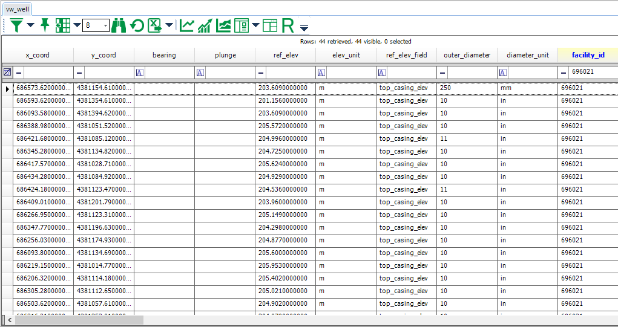This screenshot has width=618, height=327.
Task: Switch to the vw_well tab
Action: 18,9
